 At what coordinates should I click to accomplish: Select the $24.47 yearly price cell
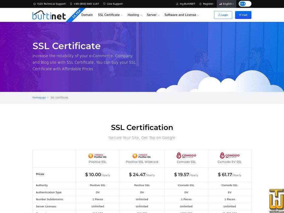click(142, 175)
